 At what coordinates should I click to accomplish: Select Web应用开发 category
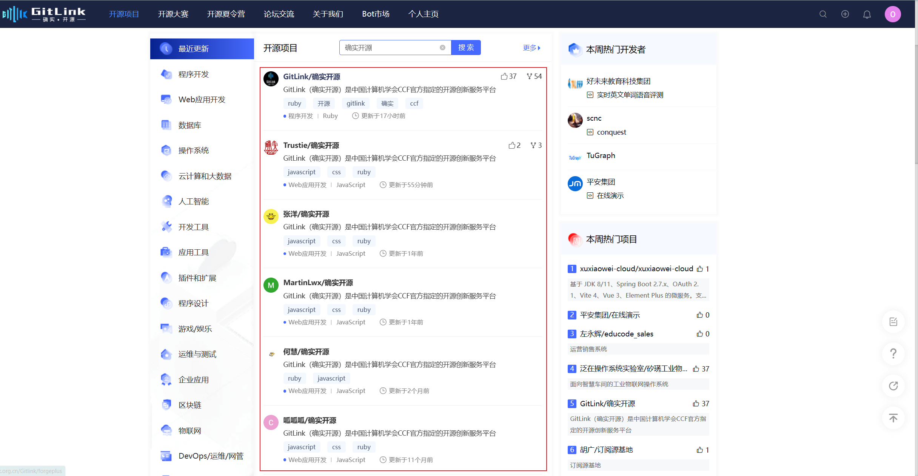202,100
